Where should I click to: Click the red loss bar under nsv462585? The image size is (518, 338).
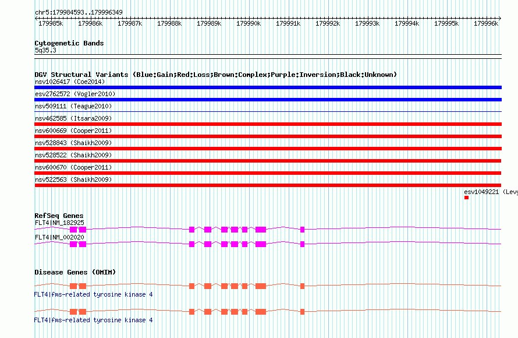coord(268,124)
